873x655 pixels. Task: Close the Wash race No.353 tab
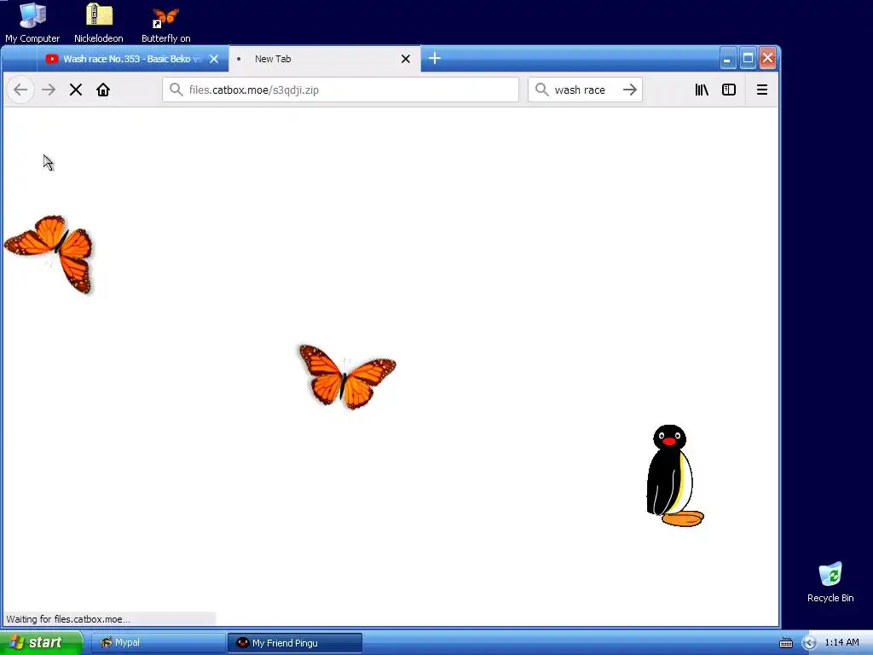click(214, 59)
